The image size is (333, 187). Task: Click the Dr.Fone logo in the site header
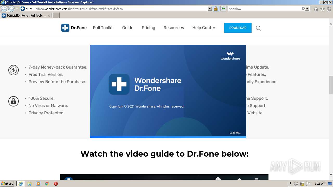[x=74, y=28]
